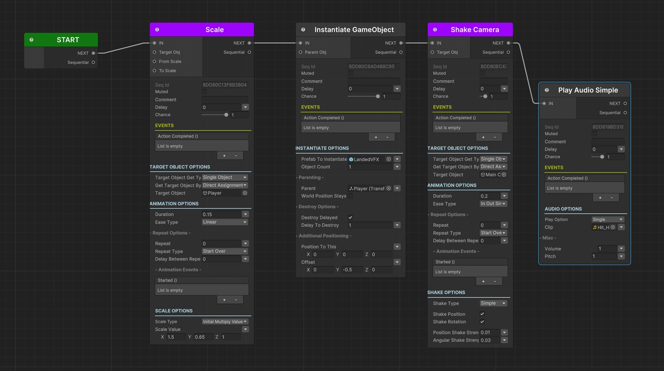Click the help icon on START node

click(x=32, y=40)
